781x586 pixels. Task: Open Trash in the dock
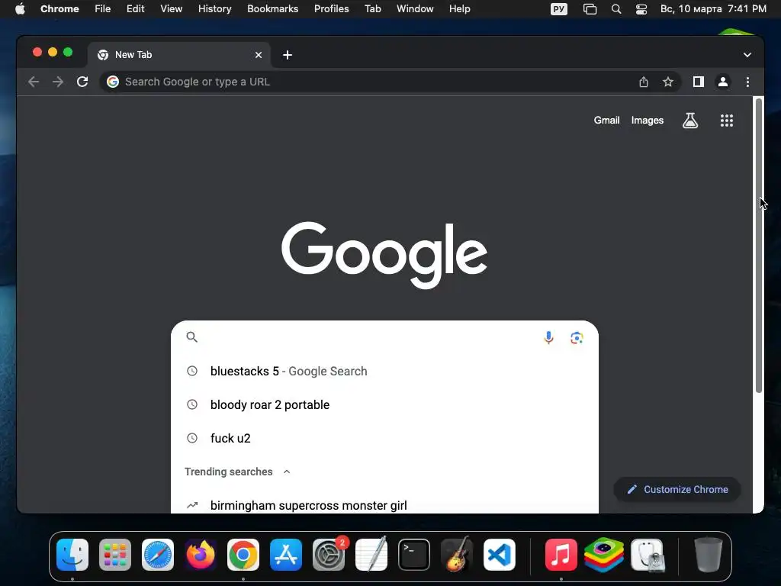(709, 555)
